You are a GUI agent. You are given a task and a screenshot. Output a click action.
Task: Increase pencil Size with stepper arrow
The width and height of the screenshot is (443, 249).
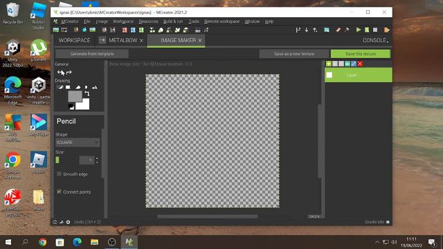[x=97, y=158]
